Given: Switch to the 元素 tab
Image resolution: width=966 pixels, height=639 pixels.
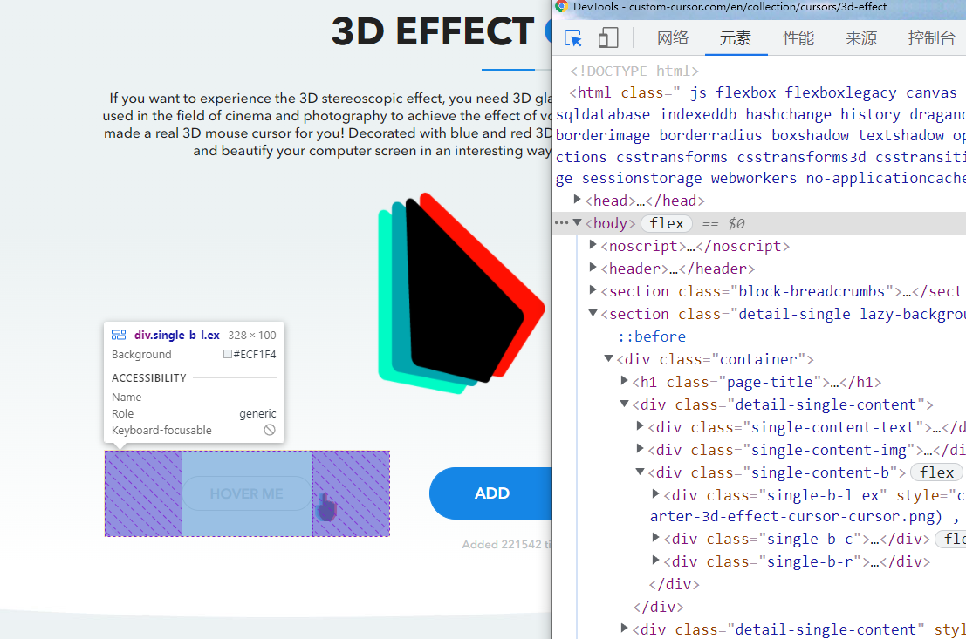Looking at the screenshot, I should [736, 38].
